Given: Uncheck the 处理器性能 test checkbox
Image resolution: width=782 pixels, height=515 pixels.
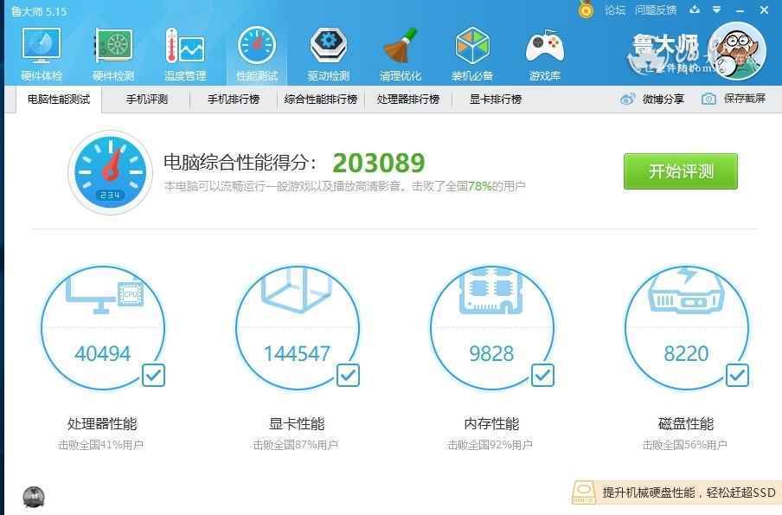Looking at the screenshot, I should [x=154, y=375].
